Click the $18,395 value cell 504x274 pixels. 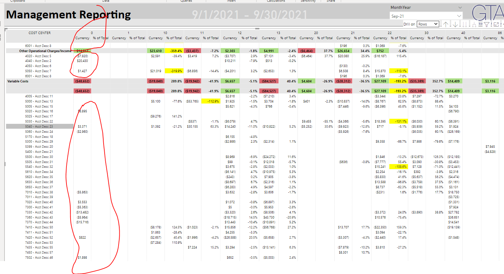(380, 122)
